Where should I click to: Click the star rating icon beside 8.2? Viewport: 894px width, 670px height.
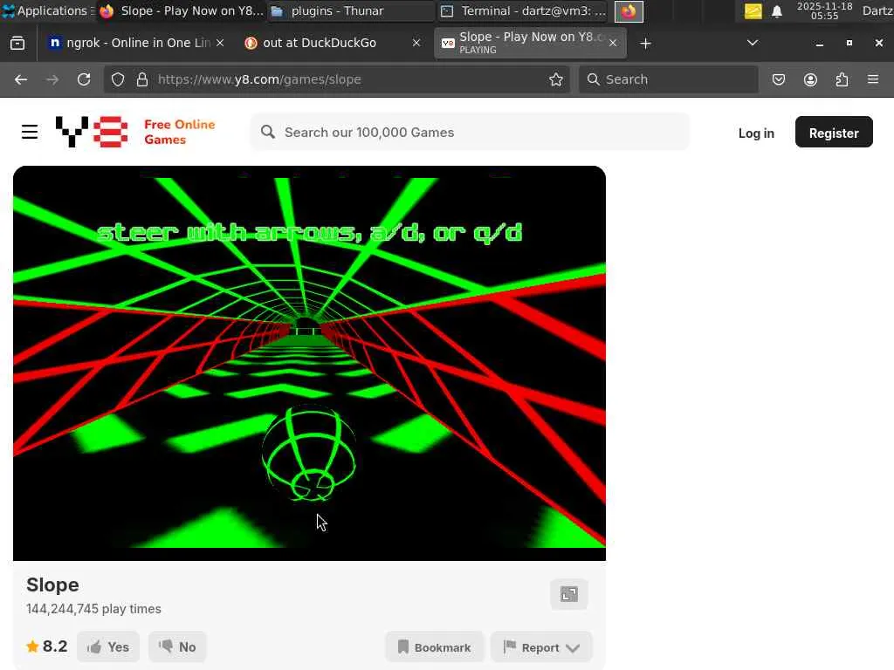click(32, 646)
